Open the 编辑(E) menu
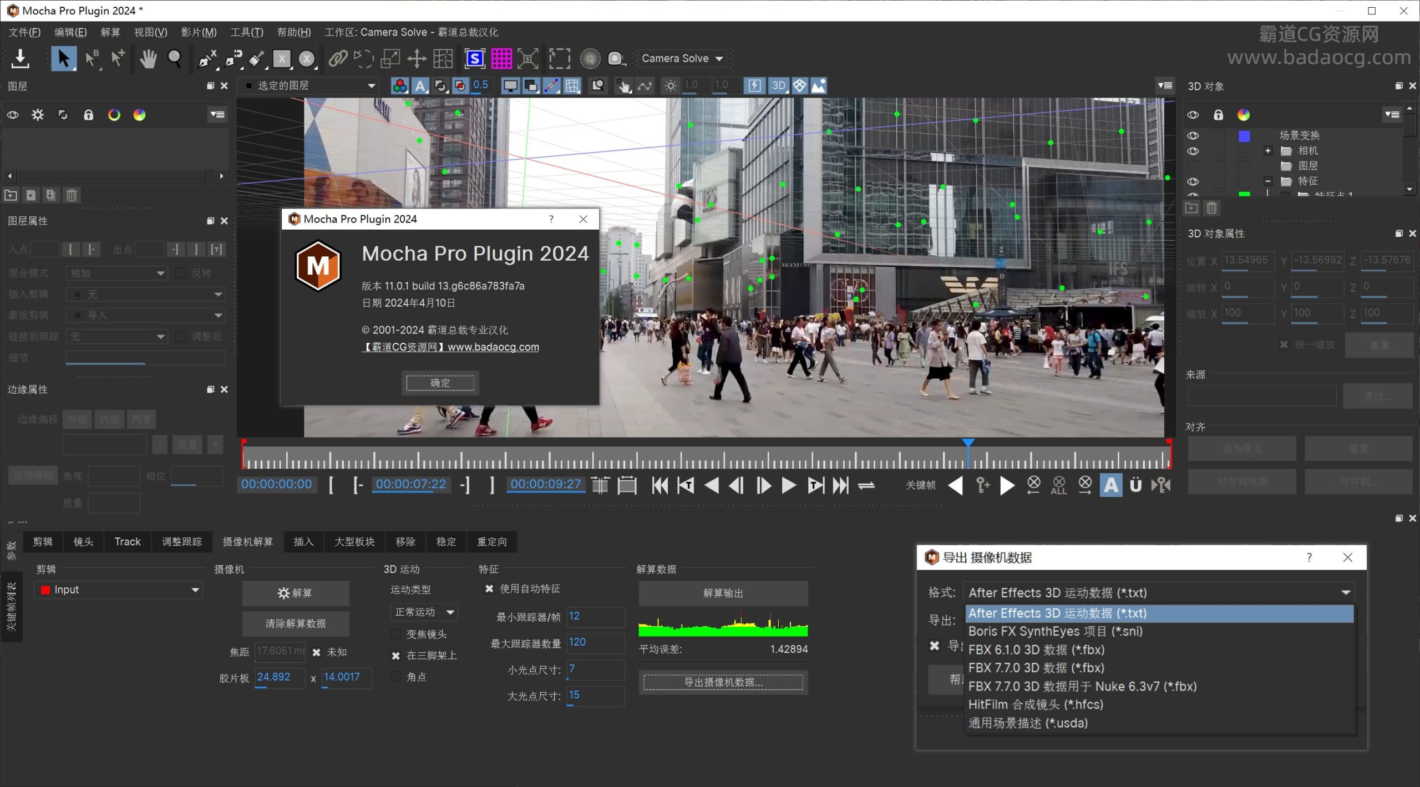The height and width of the screenshot is (787, 1420). [x=70, y=32]
